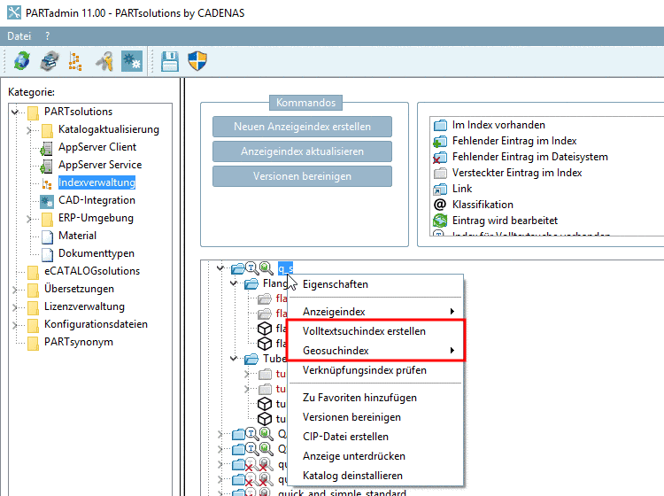Collapse the Flang folder in index tree

(x=234, y=283)
